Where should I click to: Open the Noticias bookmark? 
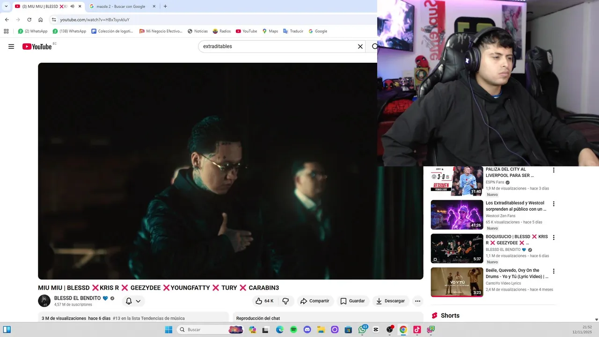pyautogui.click(x=197, y=31)
